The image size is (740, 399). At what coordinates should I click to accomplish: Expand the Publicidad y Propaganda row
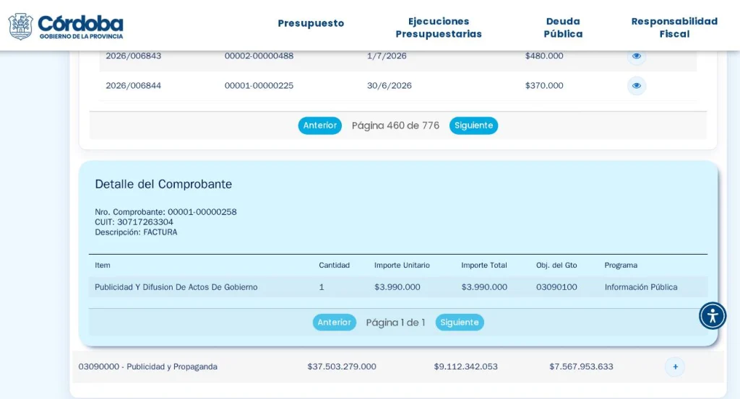coord(675,367)
